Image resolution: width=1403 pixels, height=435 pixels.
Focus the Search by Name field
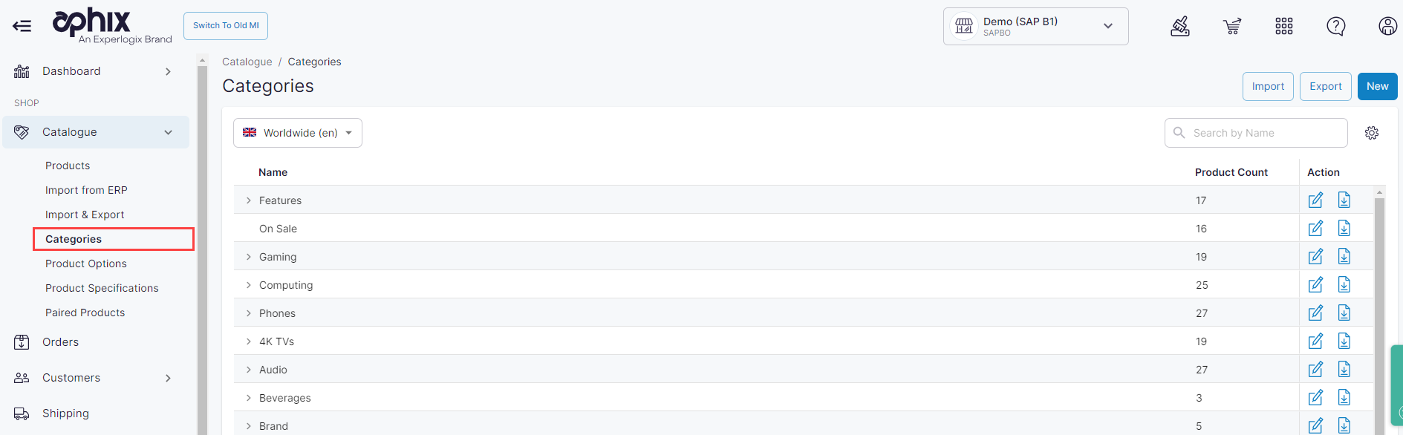1256,133
